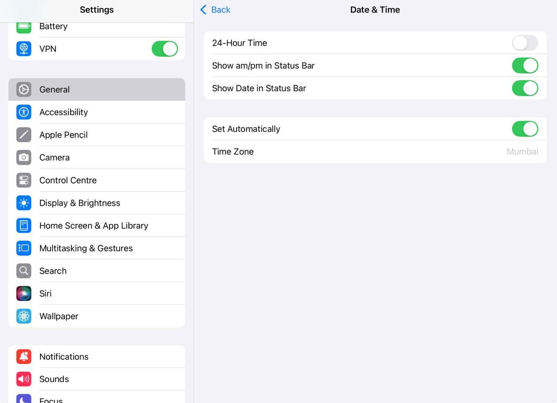The width and height of the screenshot is (557, 403).
Task: Tap the Wallpaper flower icon
Action: coord(24,316)
